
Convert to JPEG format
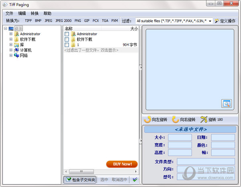pos(48,21)
